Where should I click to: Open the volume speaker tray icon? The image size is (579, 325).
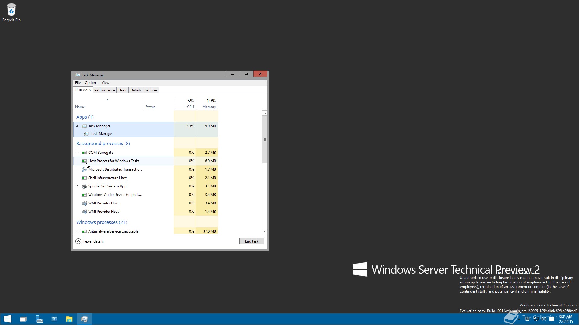pos(543,319)
